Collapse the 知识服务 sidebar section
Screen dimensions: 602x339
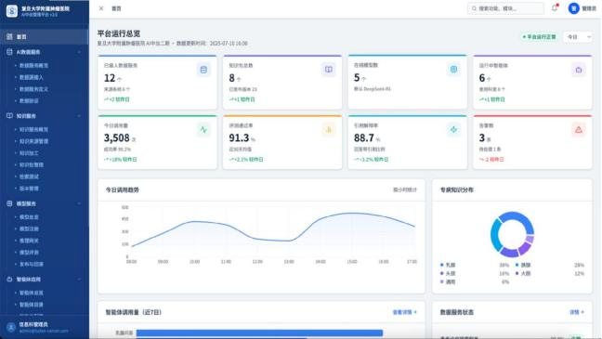click(x=80, y=116)
